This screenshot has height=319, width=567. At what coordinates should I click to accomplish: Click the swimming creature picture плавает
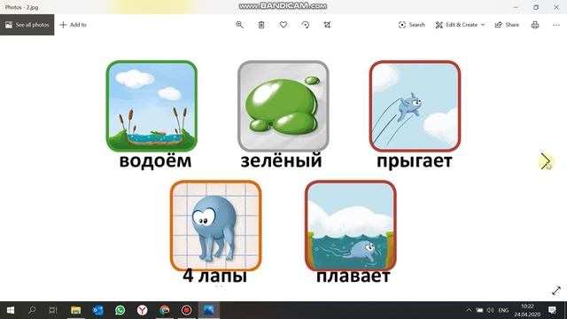351,226
